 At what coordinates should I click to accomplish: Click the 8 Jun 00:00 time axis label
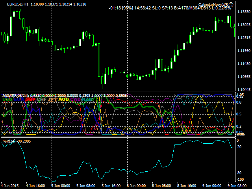pyautogui.click(x=136, y=186)
